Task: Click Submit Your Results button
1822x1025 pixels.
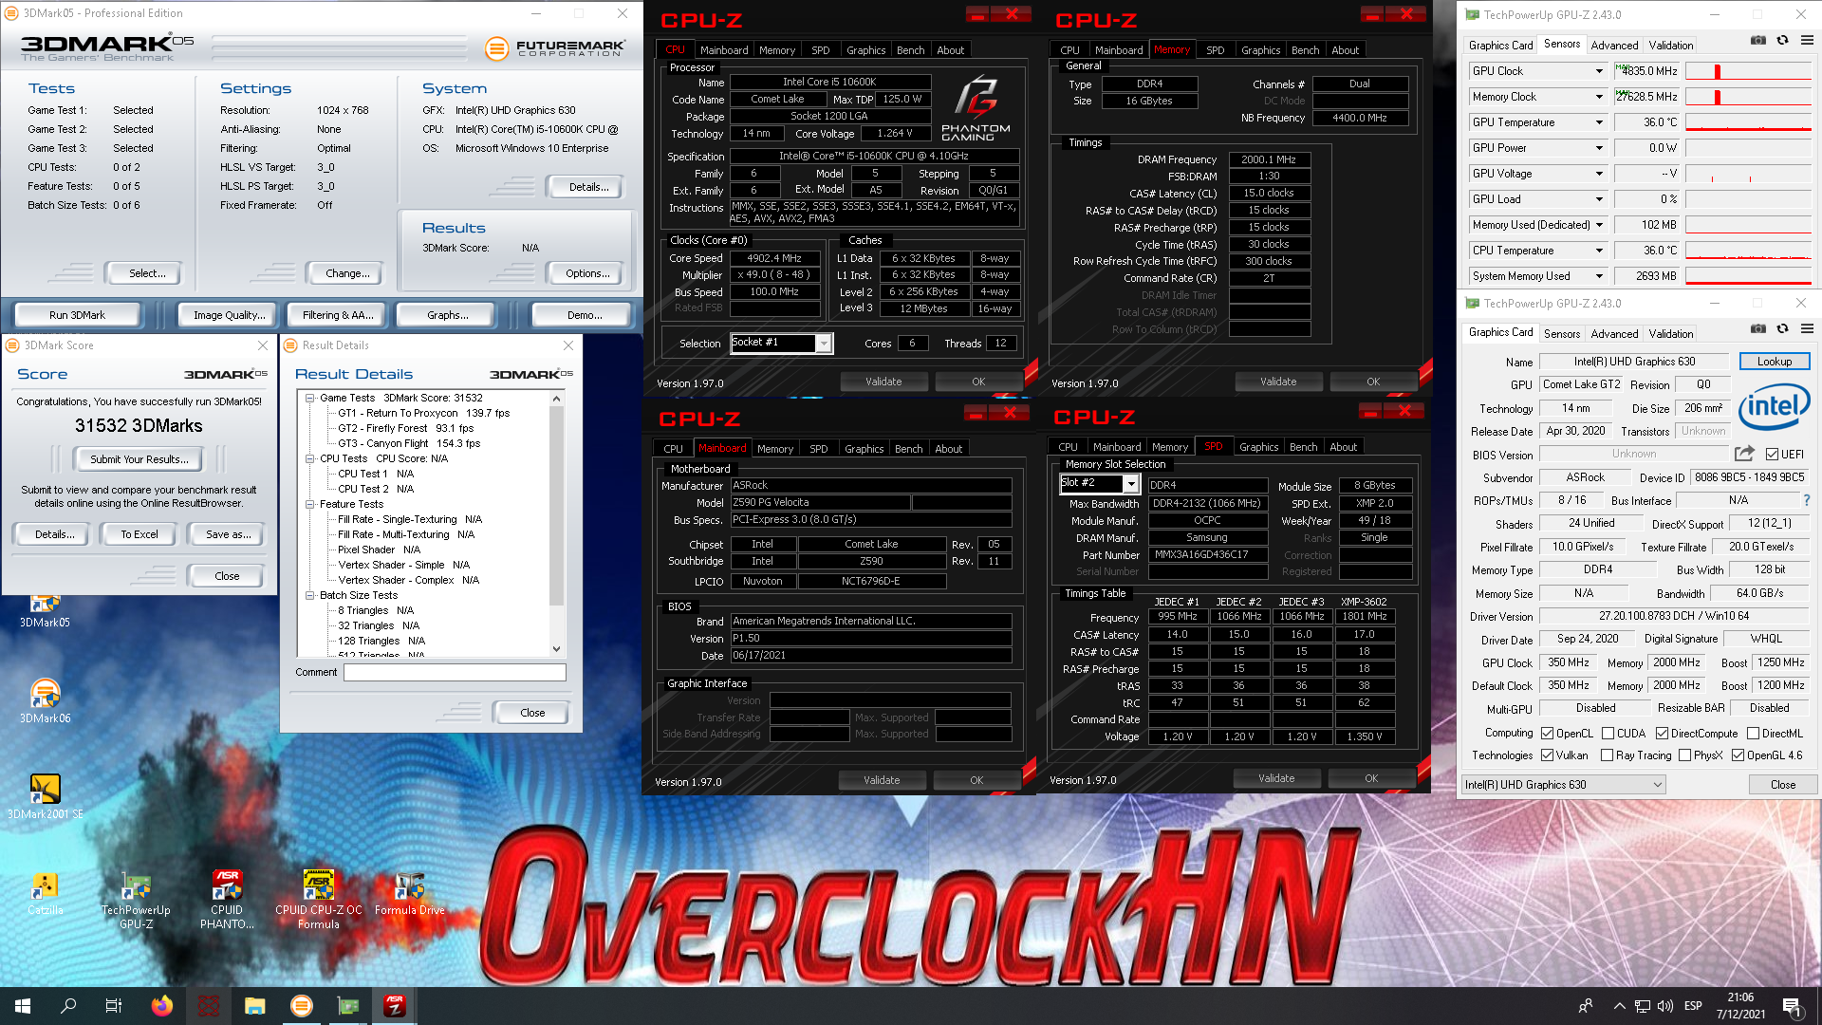Action: point(139,459)
